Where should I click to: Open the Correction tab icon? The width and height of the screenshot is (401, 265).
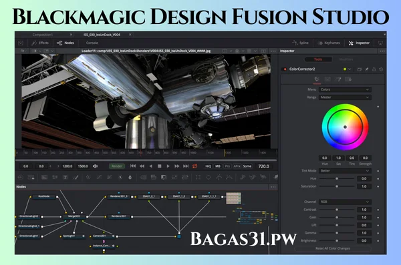(317, 79)
